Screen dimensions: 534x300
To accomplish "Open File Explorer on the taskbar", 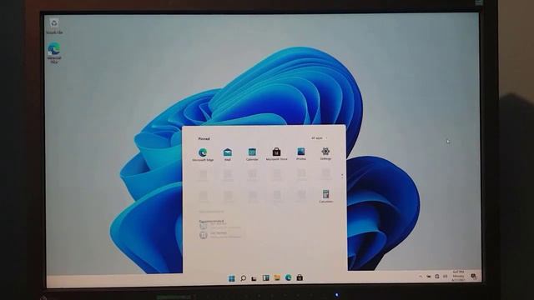I will pos(277,277).
